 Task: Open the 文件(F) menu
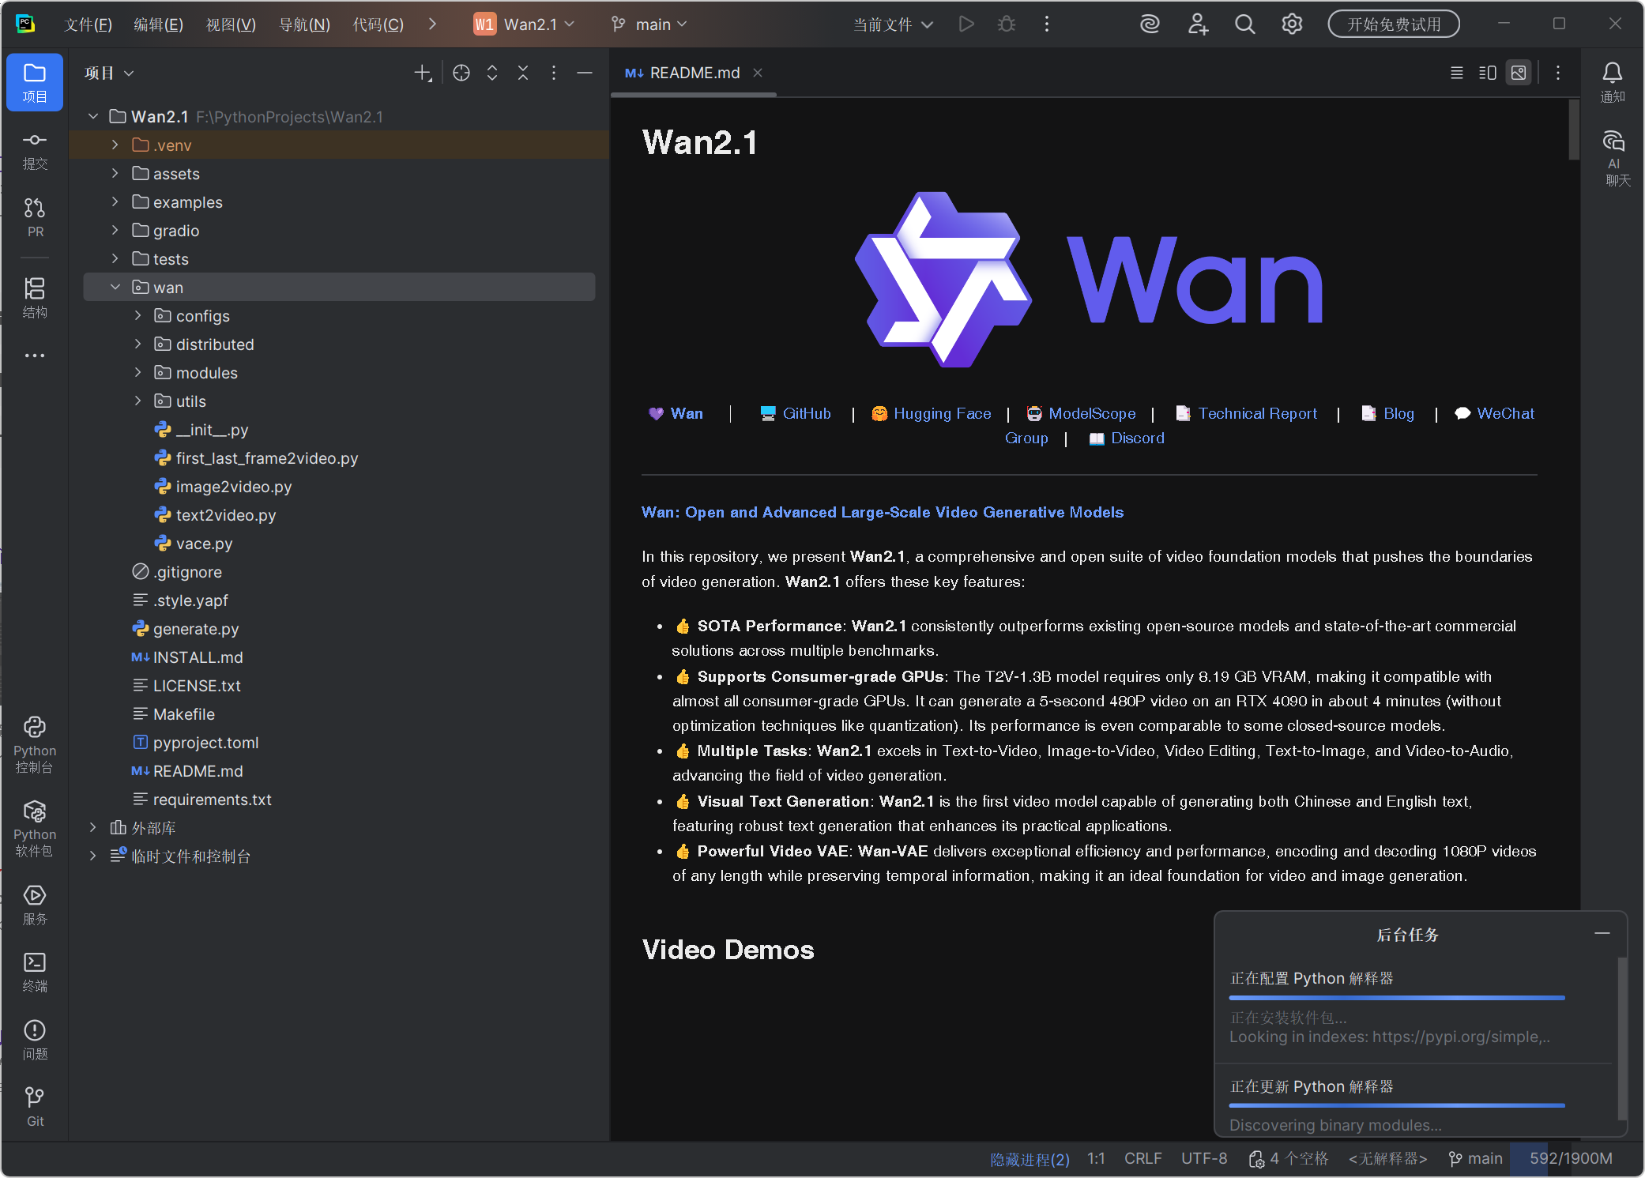pos(88,24)
